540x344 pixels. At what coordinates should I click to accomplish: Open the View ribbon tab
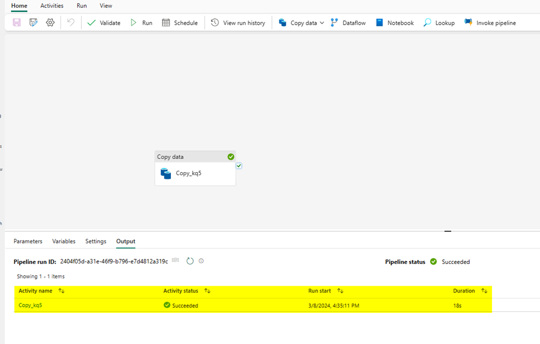106,6
